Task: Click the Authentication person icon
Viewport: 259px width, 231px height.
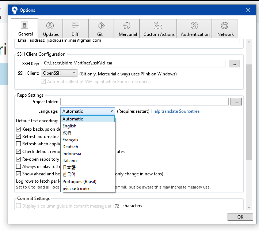Action: [194, 26]
